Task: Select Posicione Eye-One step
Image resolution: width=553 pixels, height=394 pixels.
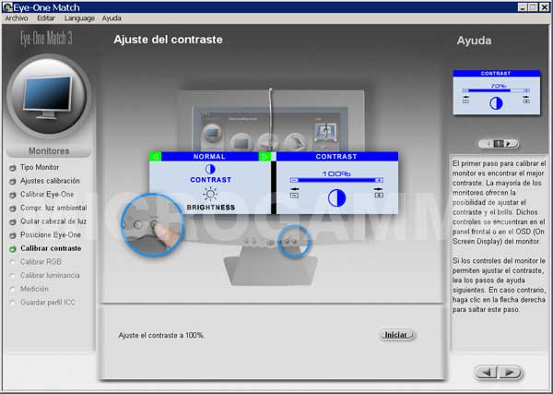Action: click(x=51, y=234)
